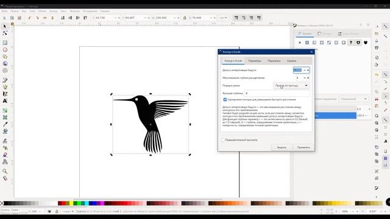Viewport: 390px width, 219px height.
Task: Select the Ellipse tool
Action: click(x=5, y=50)
